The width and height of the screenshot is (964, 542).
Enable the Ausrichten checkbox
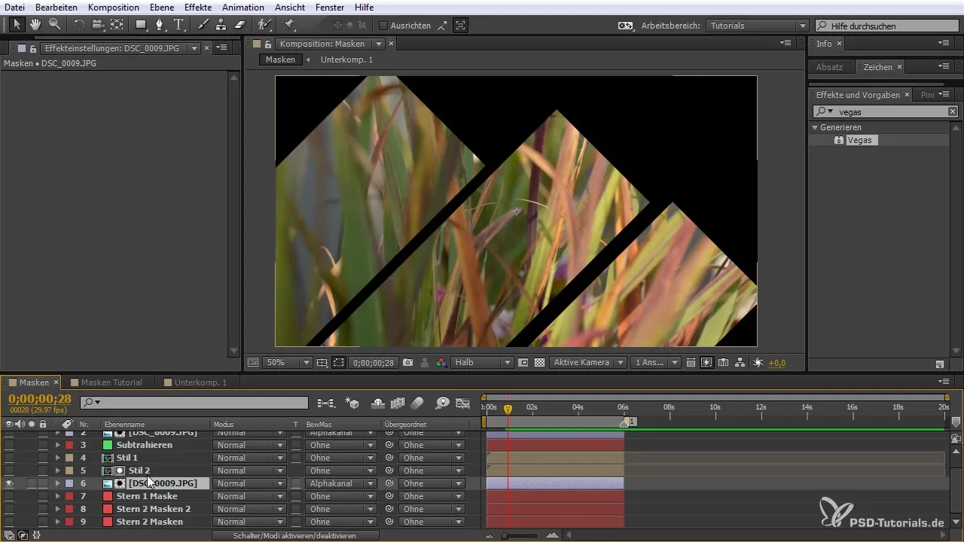[383, 26]
